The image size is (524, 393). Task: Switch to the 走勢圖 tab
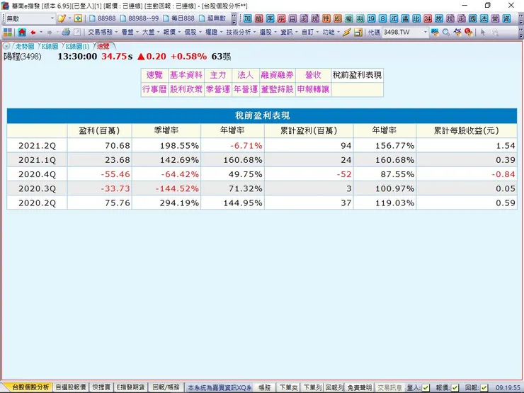(25, 46)
